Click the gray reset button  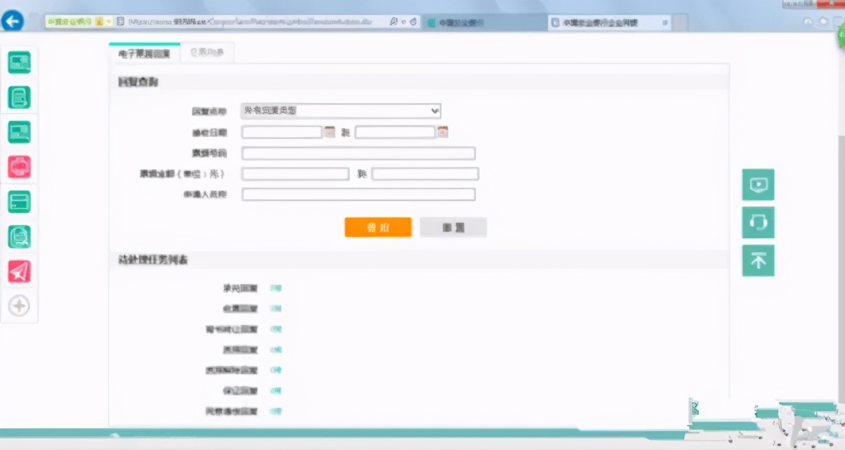coord(453,227)
